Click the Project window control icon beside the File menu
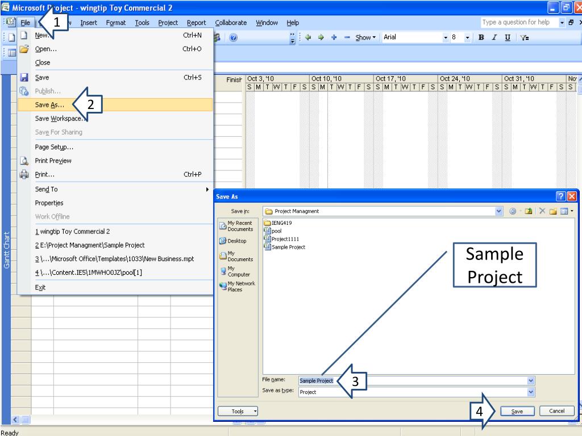The image size is (582, 436). point(10,22)
